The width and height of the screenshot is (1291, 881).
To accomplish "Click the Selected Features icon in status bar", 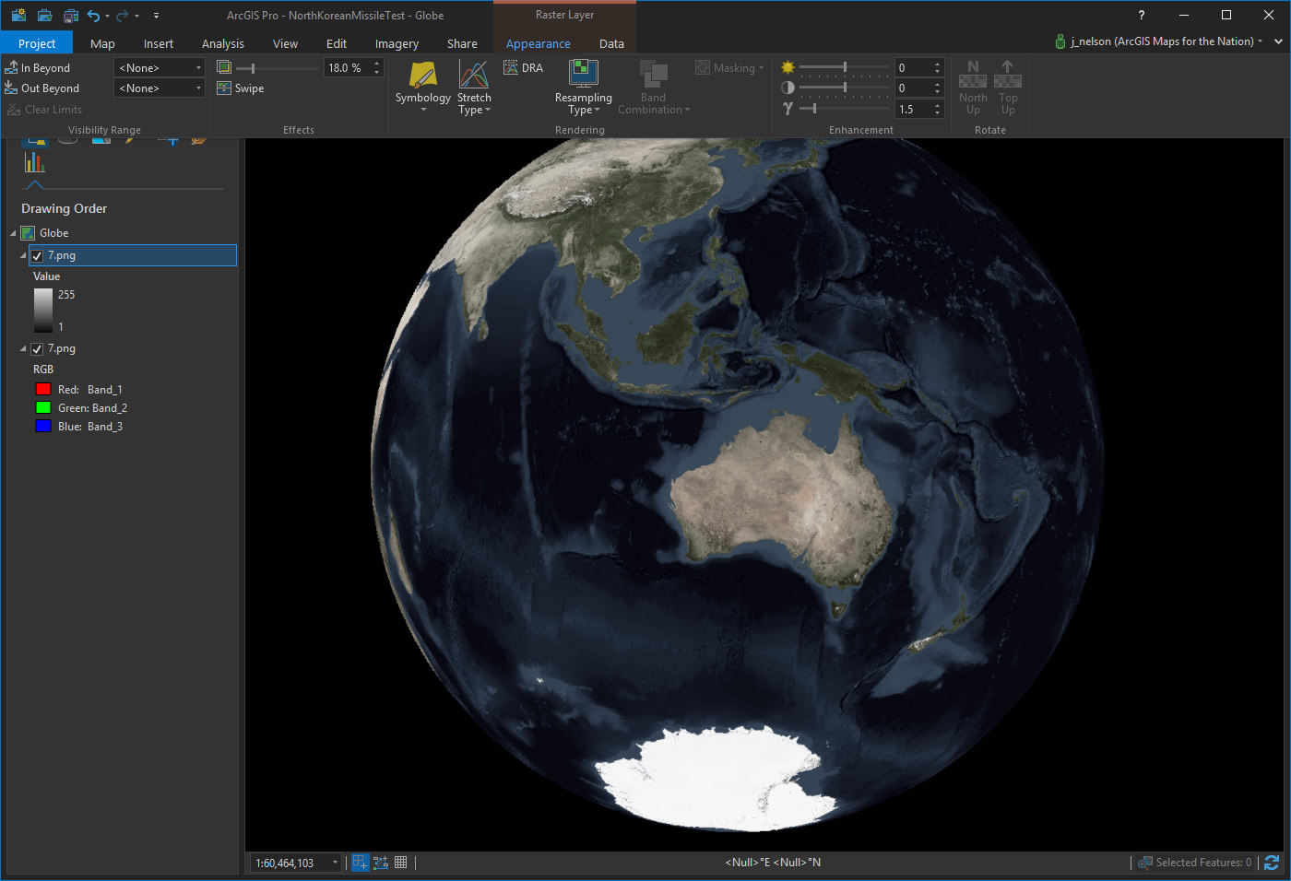I will [1145, 863].
